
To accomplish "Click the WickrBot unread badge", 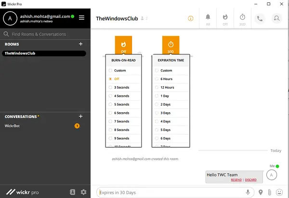I will [x=77, y=126].
